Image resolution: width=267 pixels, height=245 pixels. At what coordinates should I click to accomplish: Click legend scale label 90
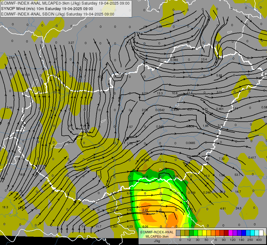click(x=224, y=240)
